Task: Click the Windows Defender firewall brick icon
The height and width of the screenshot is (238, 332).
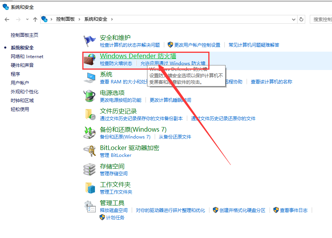Action: (90, 59)
